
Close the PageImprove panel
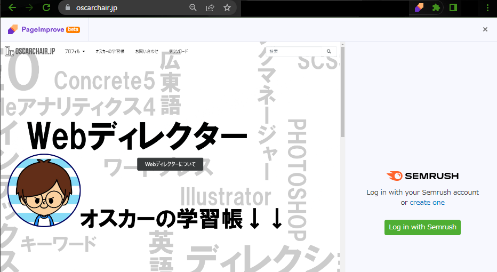pyautogui.click(x=485, y=29)
